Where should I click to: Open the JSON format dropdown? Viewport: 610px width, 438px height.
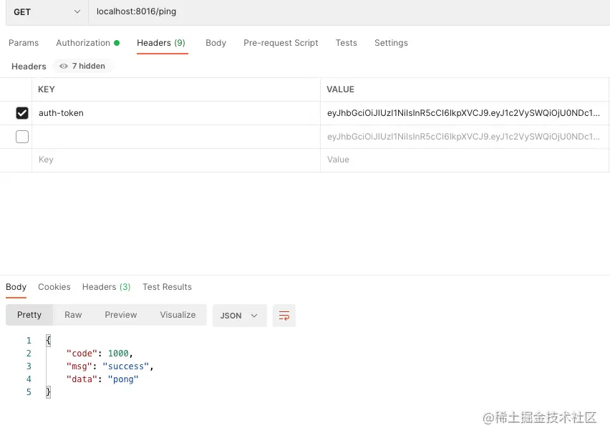(x=240, y=316)
